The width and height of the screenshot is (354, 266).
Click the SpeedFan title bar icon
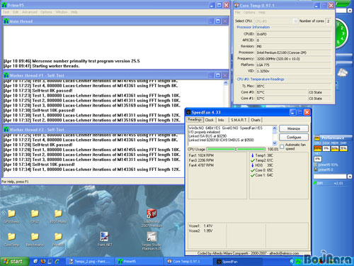188,112
